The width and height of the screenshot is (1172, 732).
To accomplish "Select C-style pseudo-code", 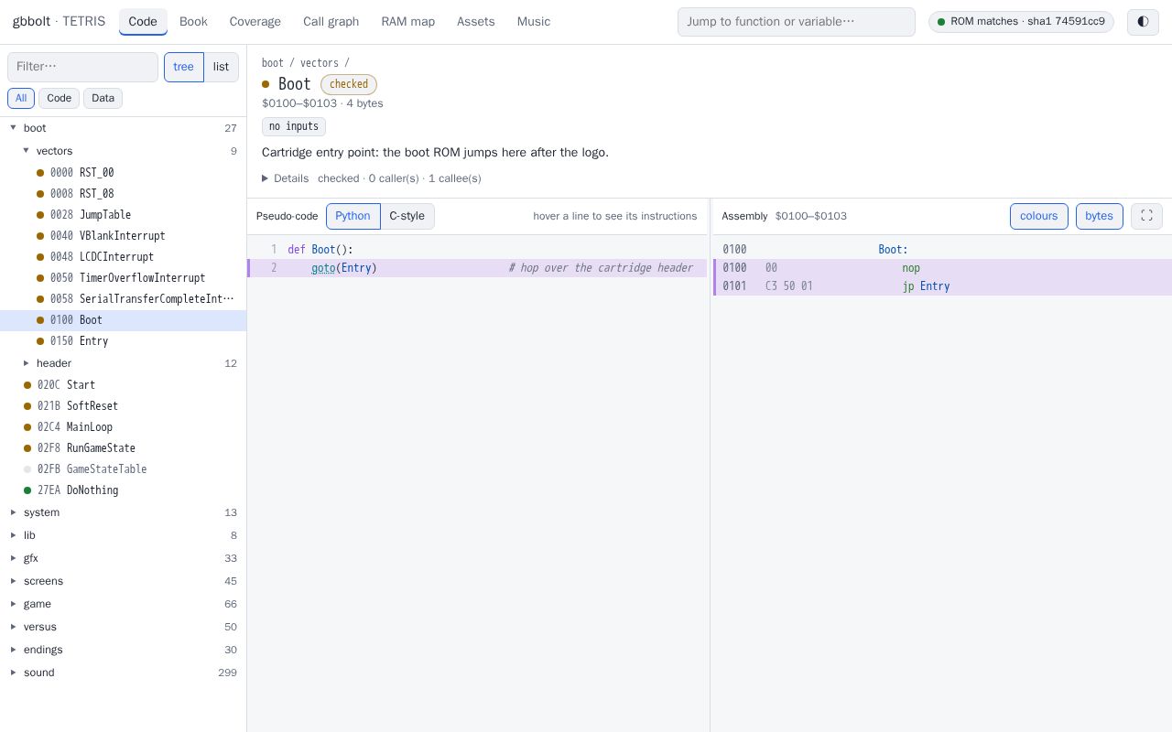I will point(407,216).
